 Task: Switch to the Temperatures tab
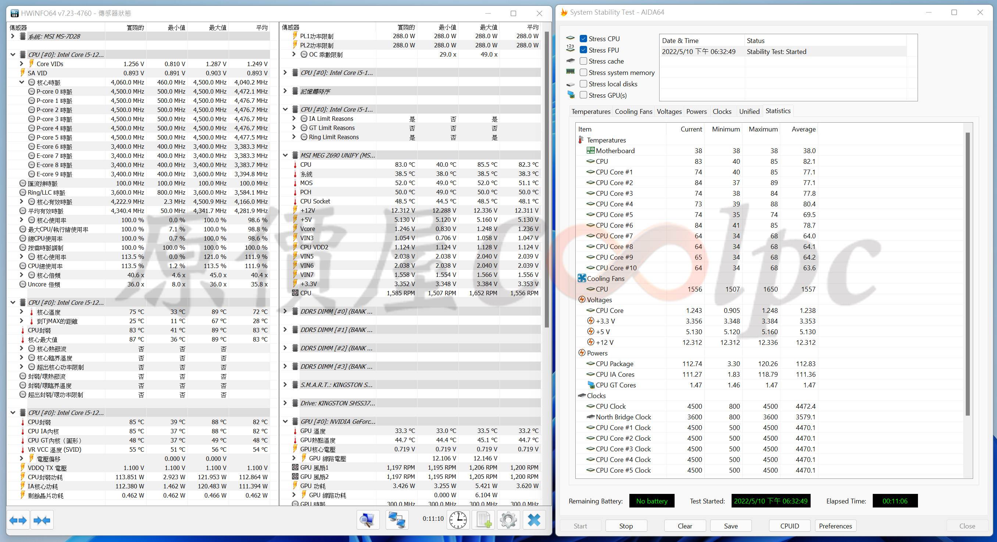[x=591, y=111]
